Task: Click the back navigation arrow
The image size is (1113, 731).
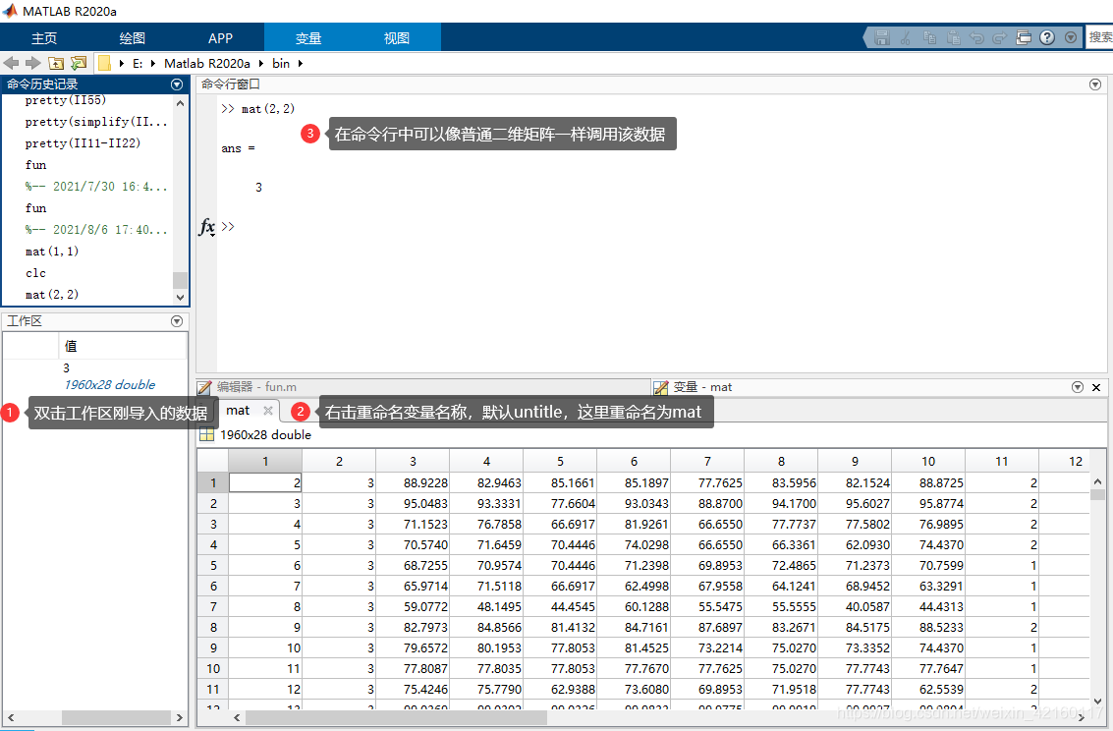Action: [x=12, y=63]
